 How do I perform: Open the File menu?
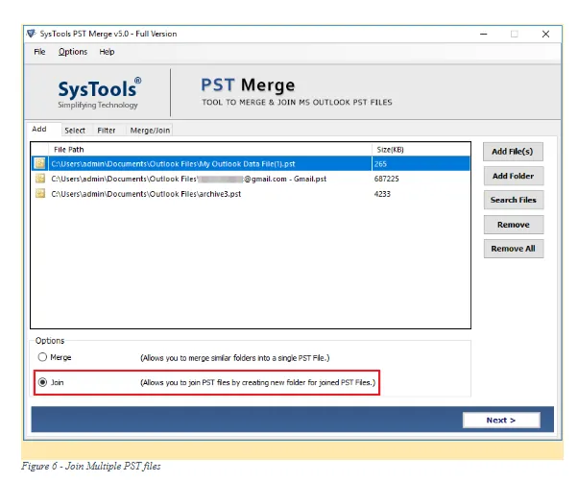coord(39,52)
